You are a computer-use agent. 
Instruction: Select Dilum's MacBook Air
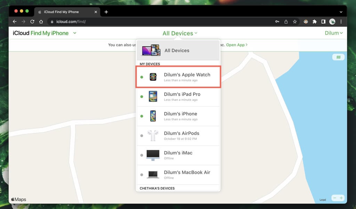tap(178, 175)
